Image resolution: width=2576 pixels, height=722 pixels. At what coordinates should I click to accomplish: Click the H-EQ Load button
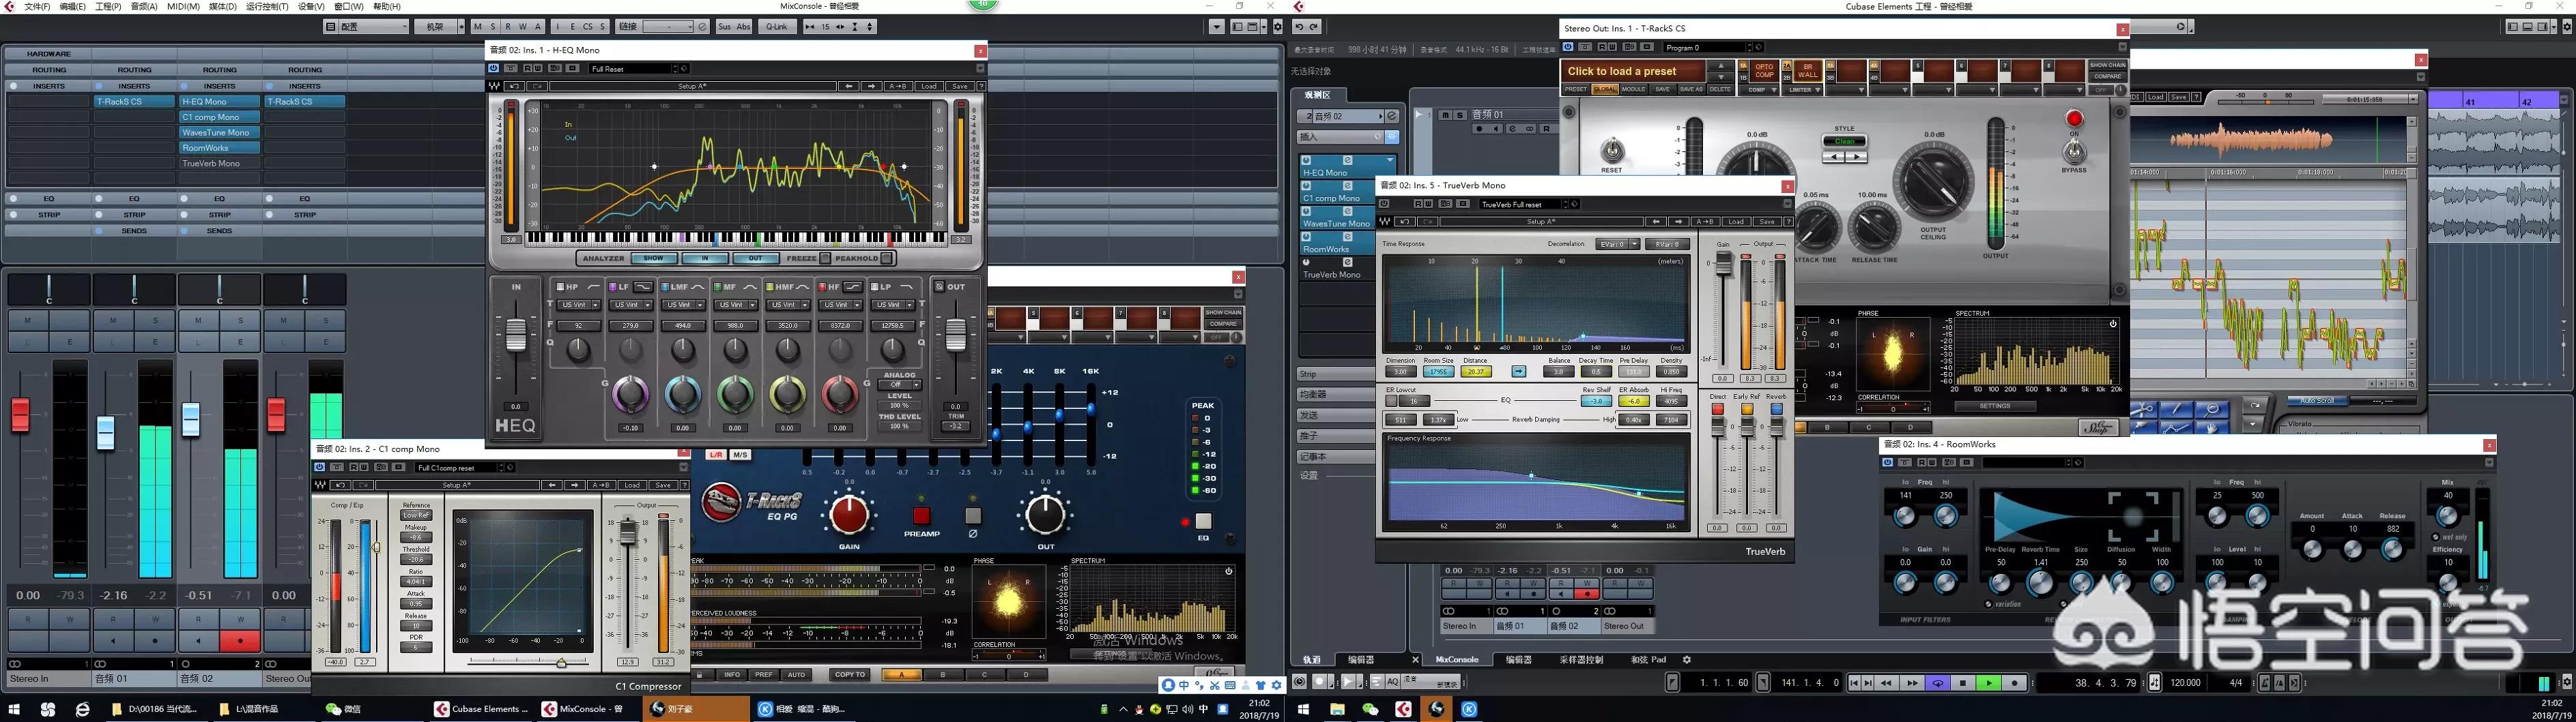pos(929,87)
